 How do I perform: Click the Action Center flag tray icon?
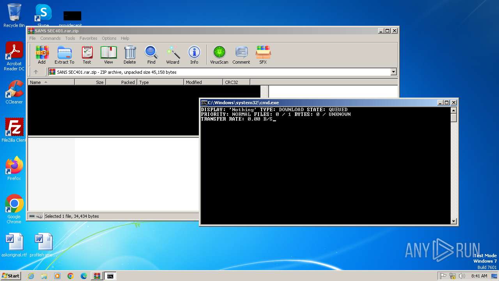tap(443, 276)
